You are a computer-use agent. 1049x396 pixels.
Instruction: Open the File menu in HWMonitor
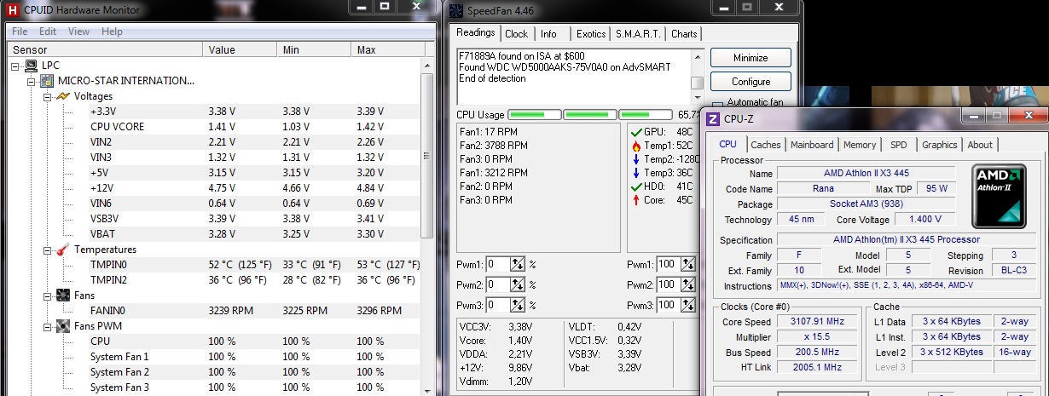point(20,32)
